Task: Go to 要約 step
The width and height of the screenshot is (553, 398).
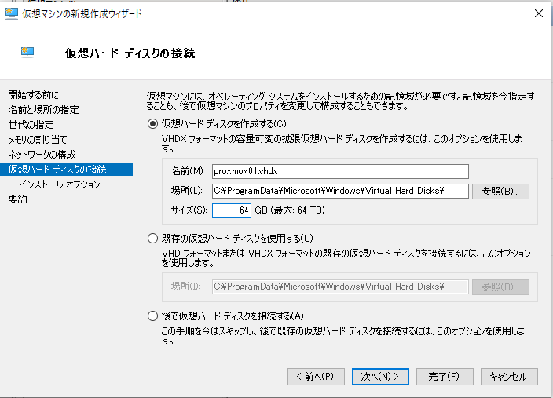Action: (x=17, y=199)
